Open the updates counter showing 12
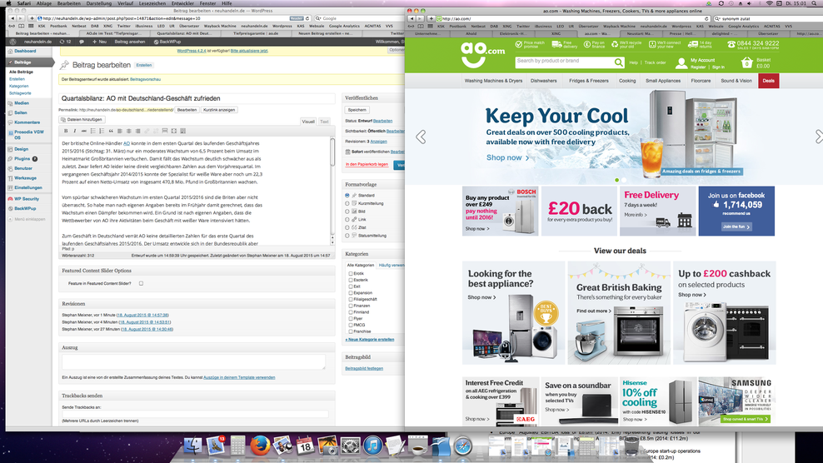Screen dimensions: 823x463 click(66, 42)
